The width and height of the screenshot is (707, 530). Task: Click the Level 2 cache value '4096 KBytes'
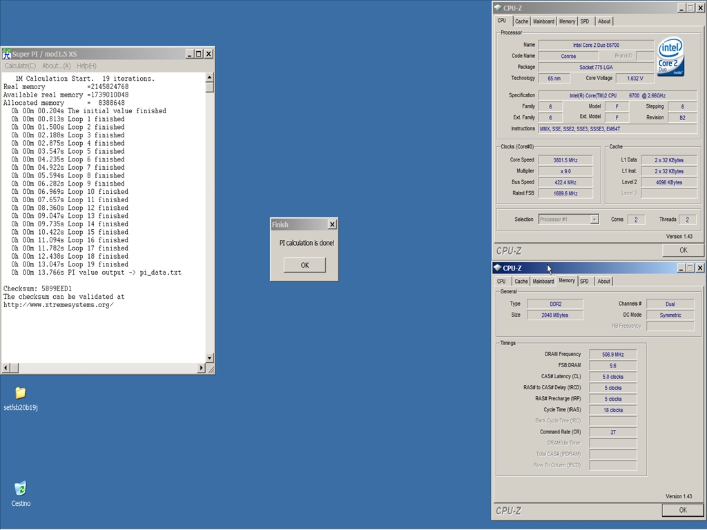(x=669, y=182)
